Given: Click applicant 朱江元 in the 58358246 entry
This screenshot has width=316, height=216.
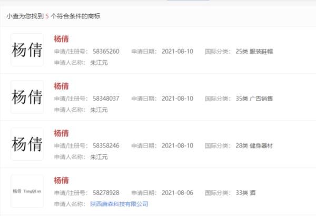Looking at the screenshot, I should [x=99, y=157].
